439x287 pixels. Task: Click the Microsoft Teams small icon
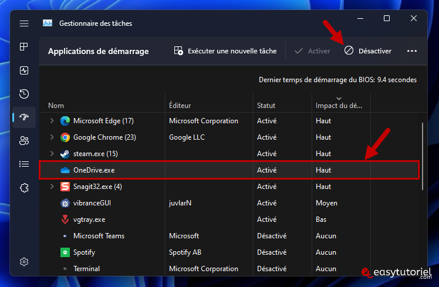coord(65,236)
